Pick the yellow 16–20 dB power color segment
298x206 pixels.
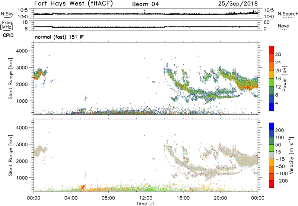click(x=272, y=74)
